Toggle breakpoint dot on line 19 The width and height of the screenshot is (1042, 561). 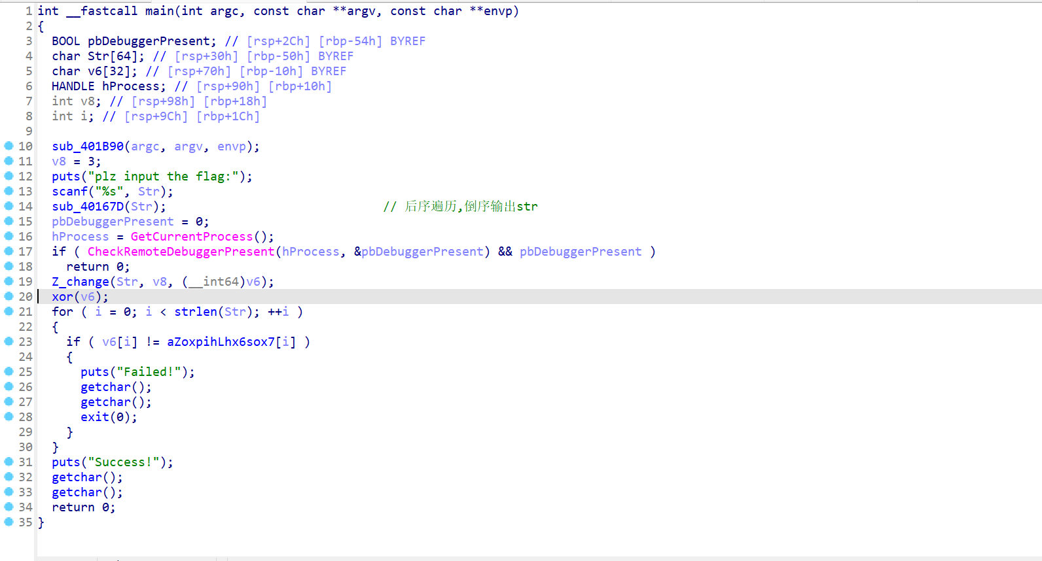click(9, 281)
